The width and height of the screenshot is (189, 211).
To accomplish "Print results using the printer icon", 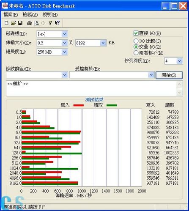I will (29, 23).
